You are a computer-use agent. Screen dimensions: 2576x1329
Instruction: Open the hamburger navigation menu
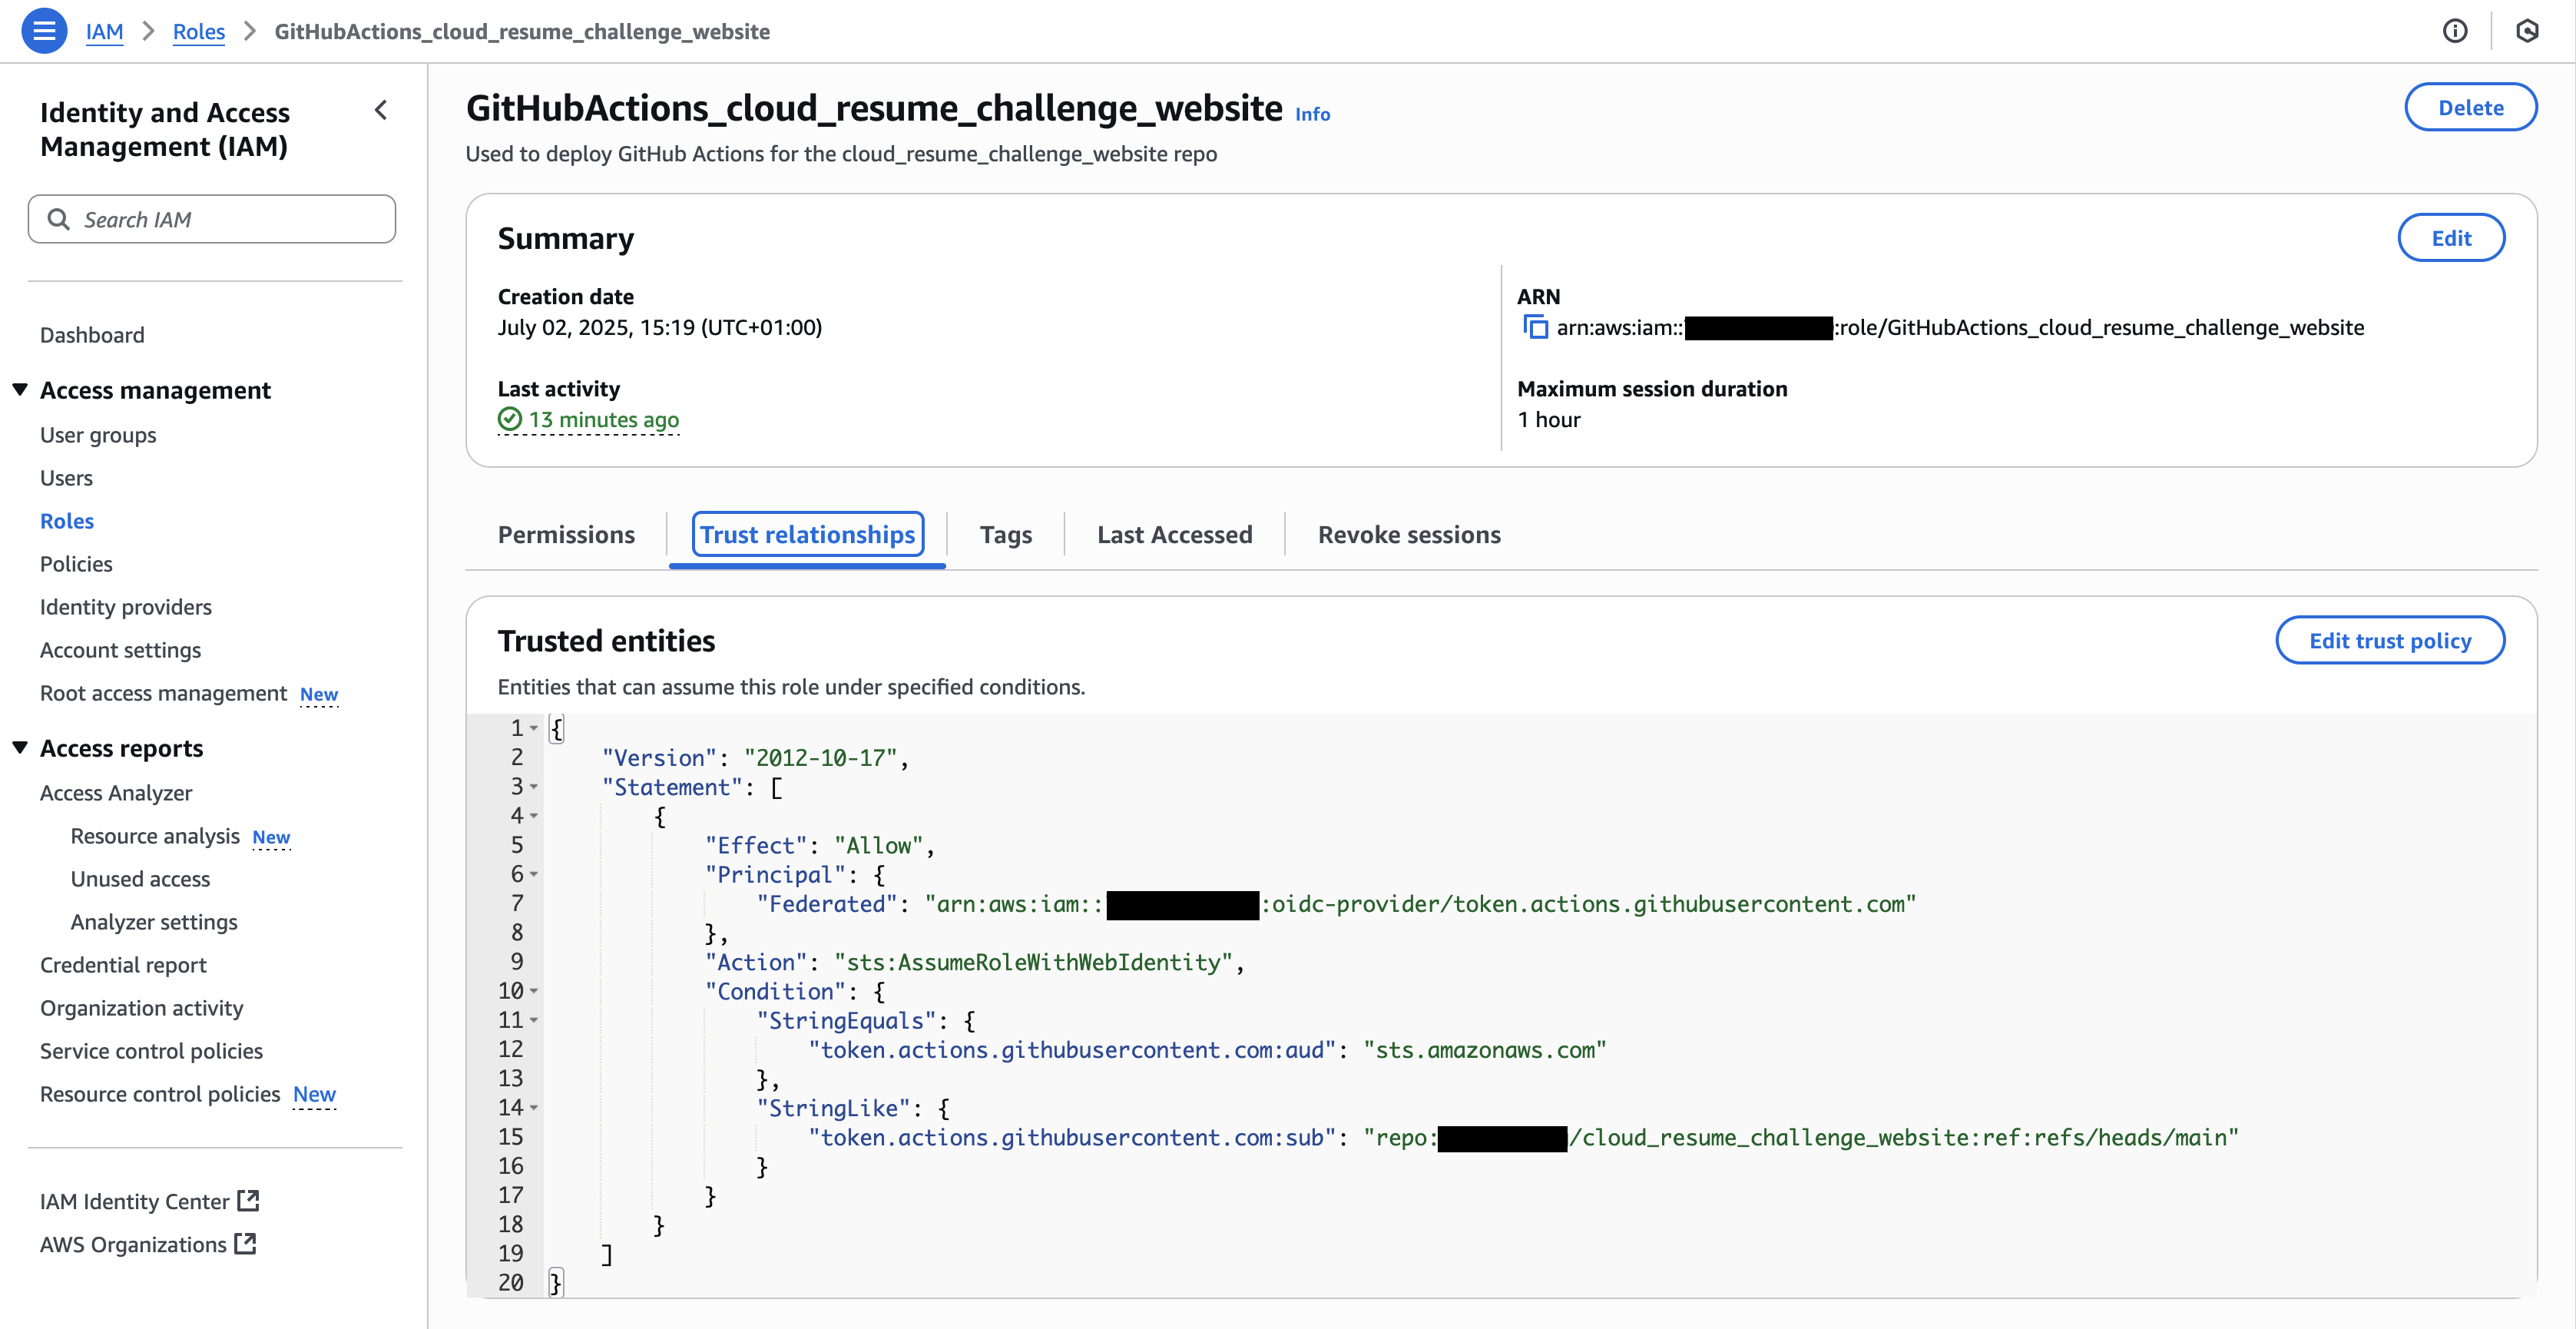click(44, 31)
